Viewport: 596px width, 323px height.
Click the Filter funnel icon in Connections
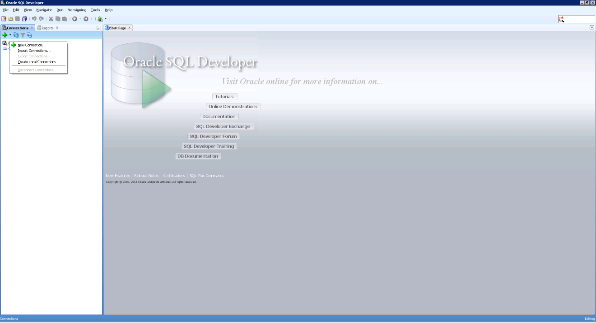click(23, 35)
